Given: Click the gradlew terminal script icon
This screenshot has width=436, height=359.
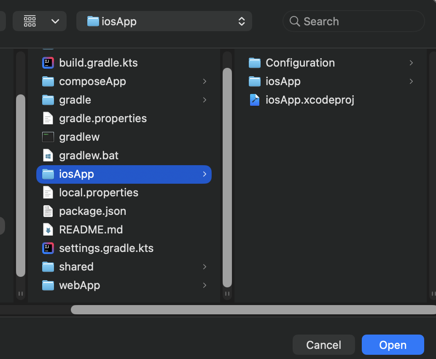Looking at the screenshot, I should 48,137.
